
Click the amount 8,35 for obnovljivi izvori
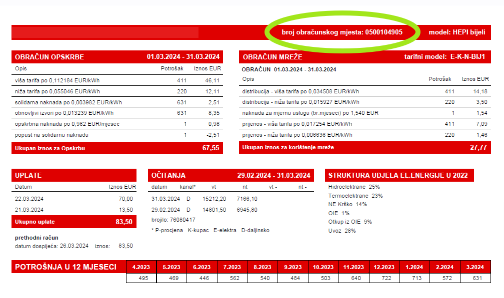214,113
